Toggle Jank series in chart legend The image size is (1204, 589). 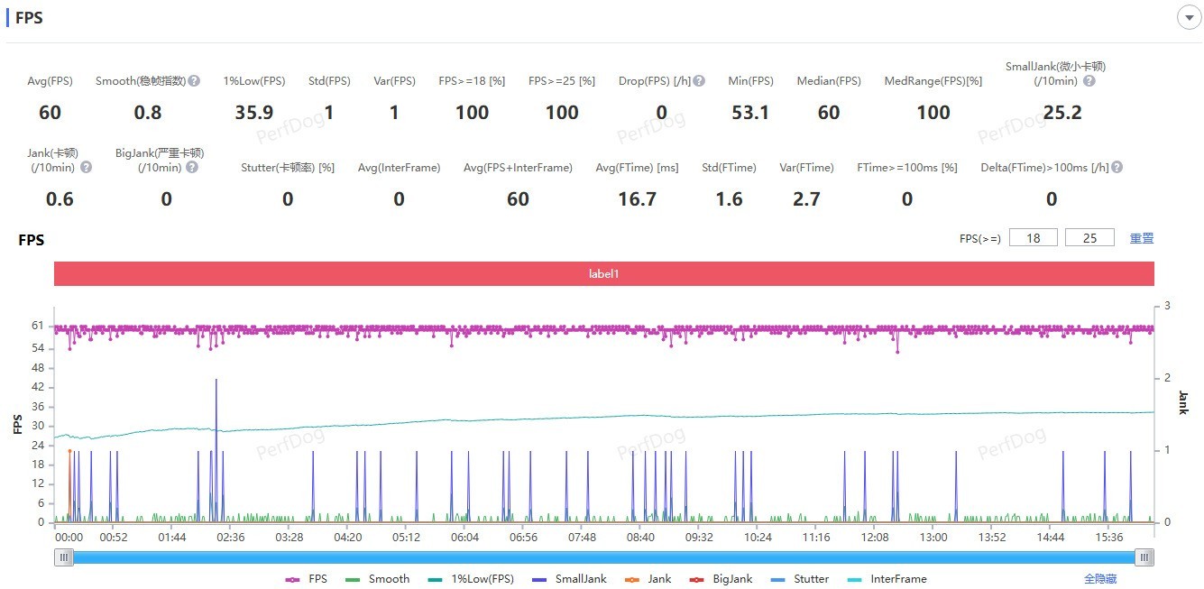[x=648, y=579]
